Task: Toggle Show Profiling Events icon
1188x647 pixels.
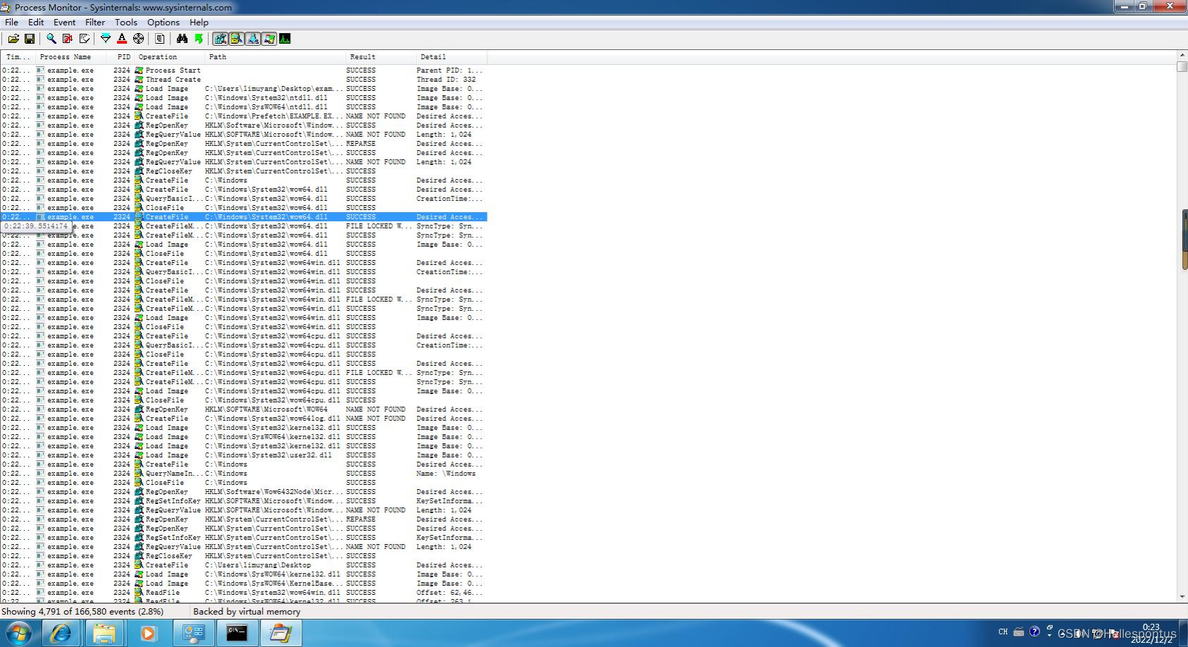Action: 285,39
